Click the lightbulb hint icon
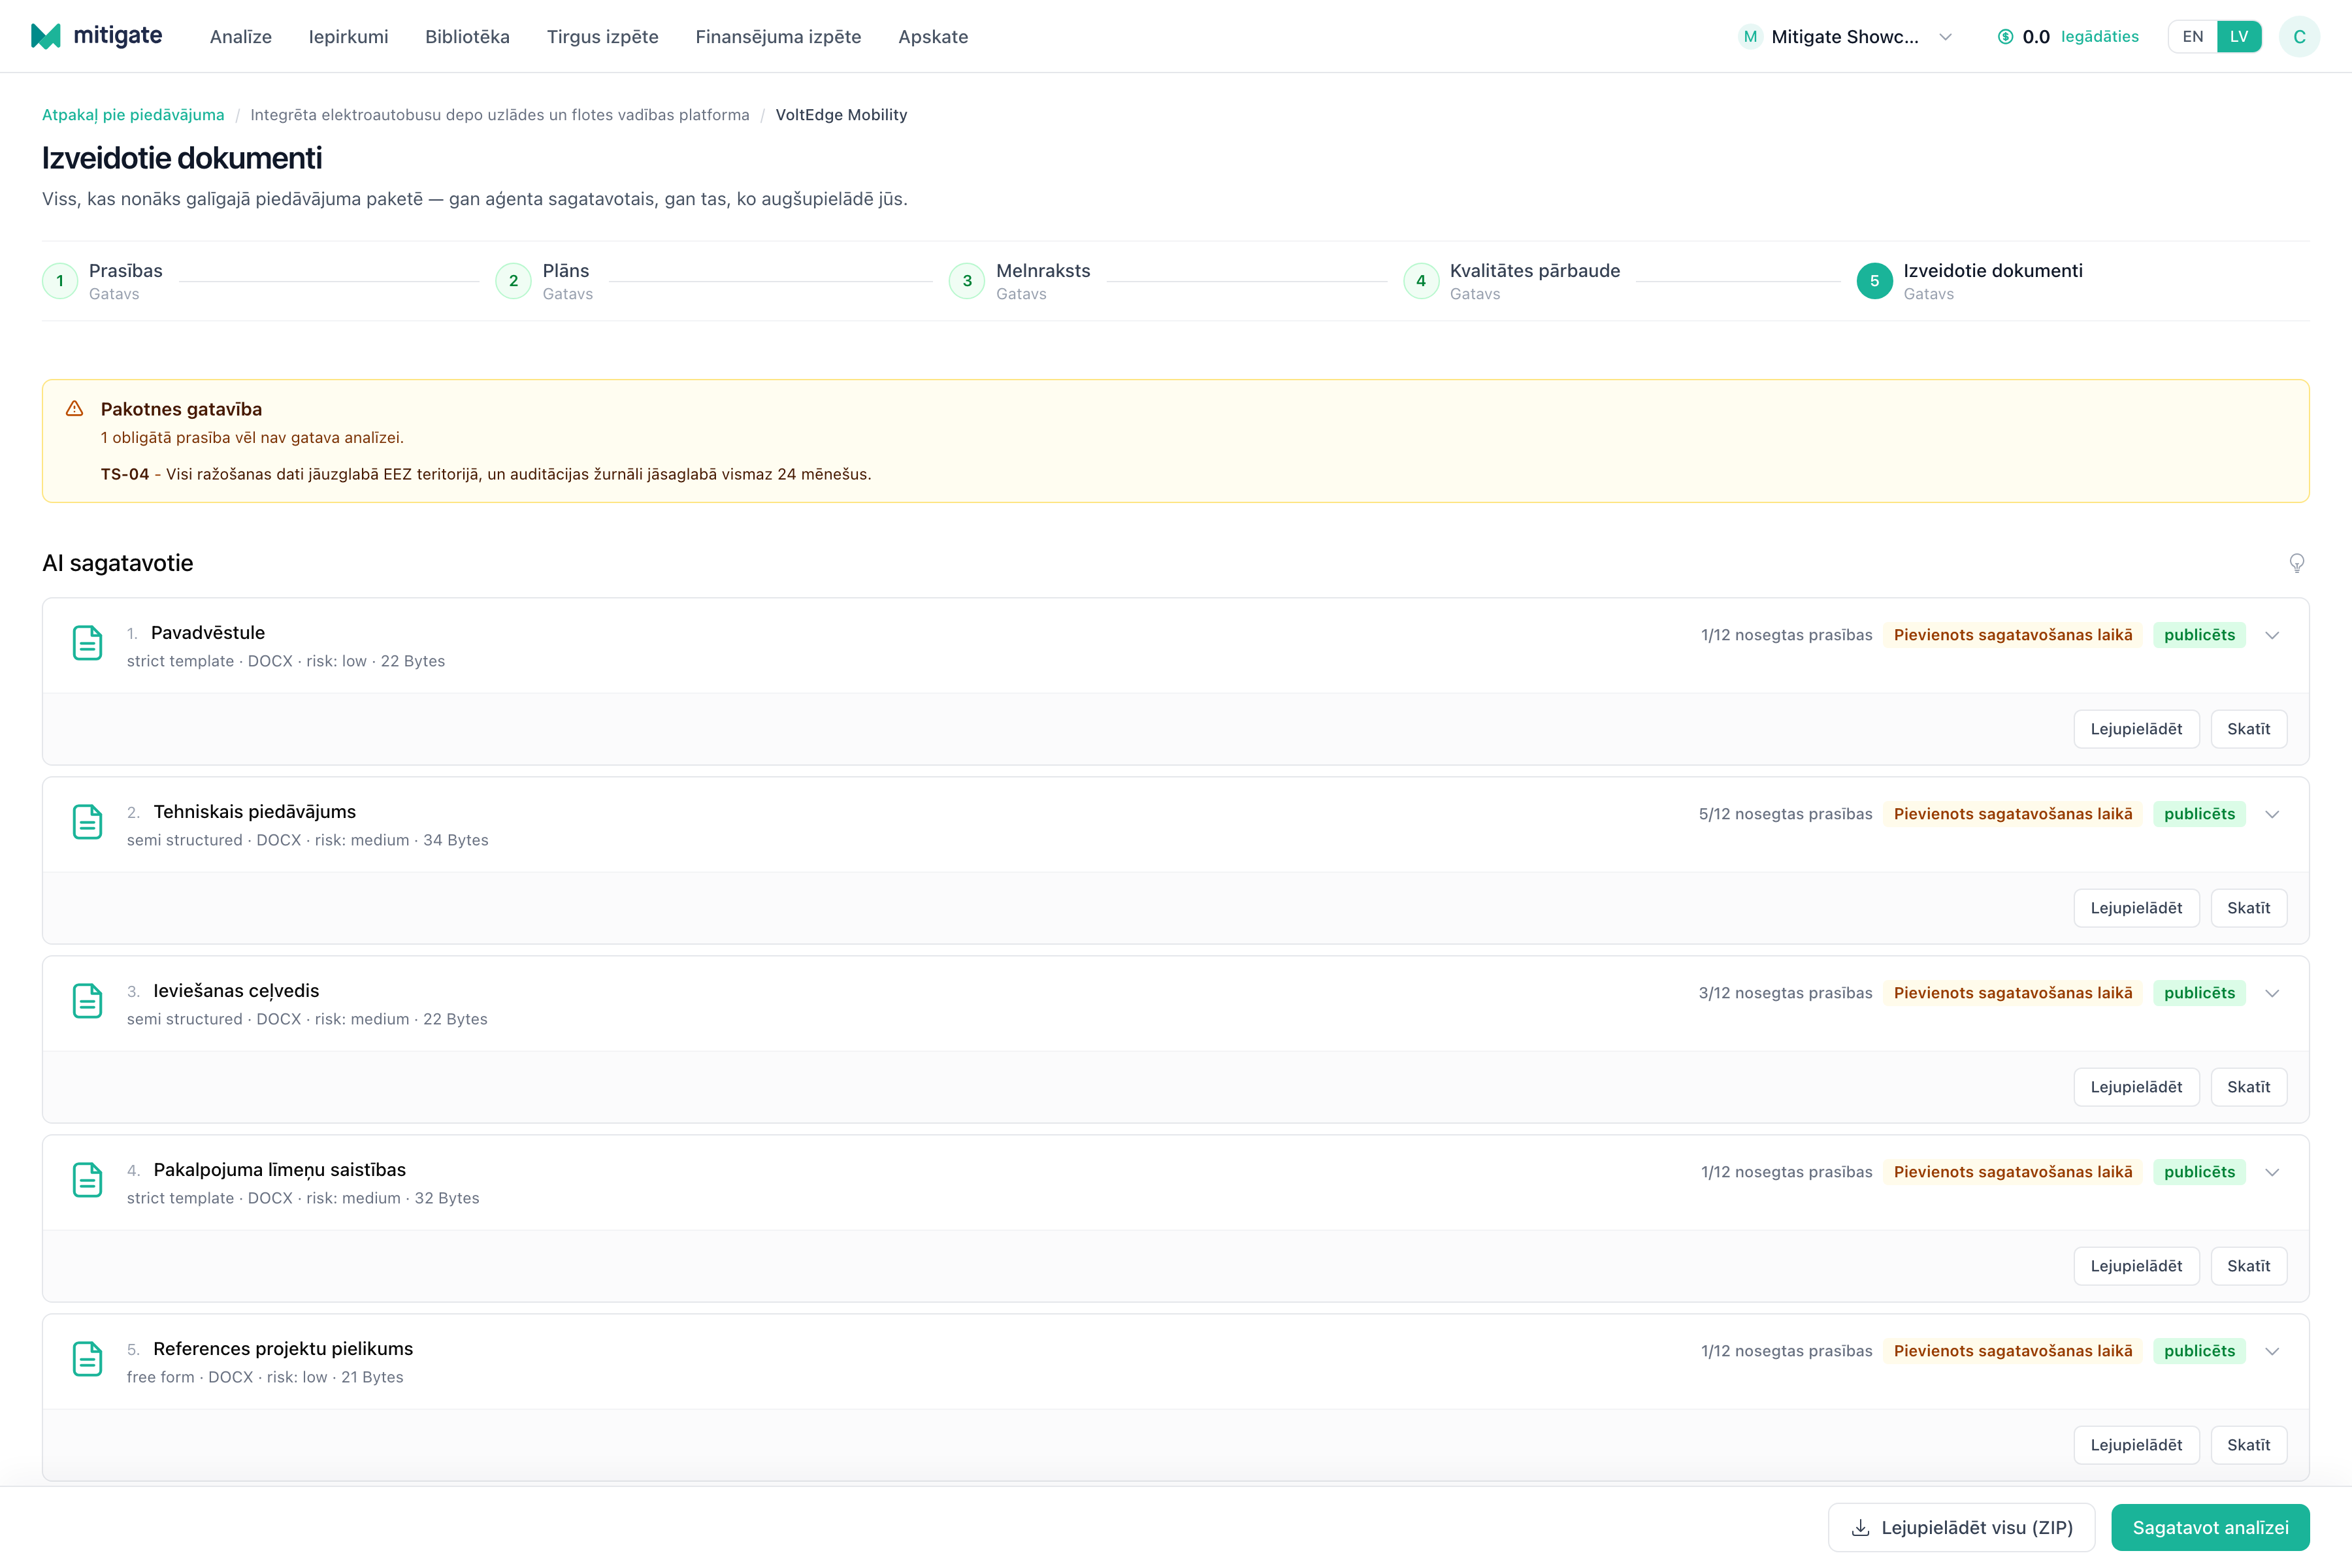Image resolution: width=2352 pixels, height=1568 pixels. click(x=2297, y=563)
